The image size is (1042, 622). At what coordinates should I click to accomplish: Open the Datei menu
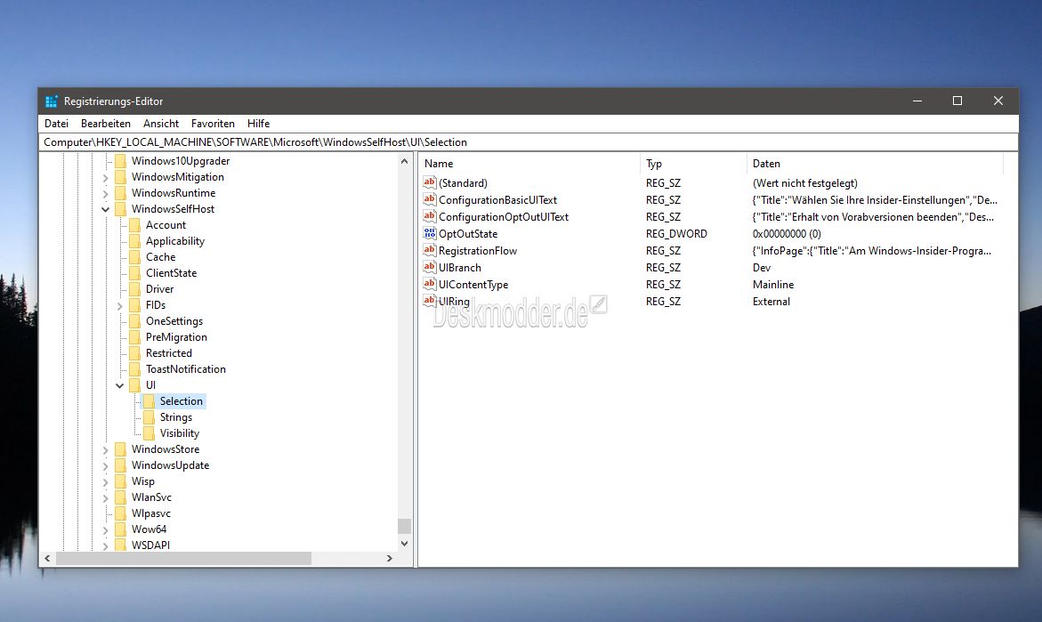[56, 124]
